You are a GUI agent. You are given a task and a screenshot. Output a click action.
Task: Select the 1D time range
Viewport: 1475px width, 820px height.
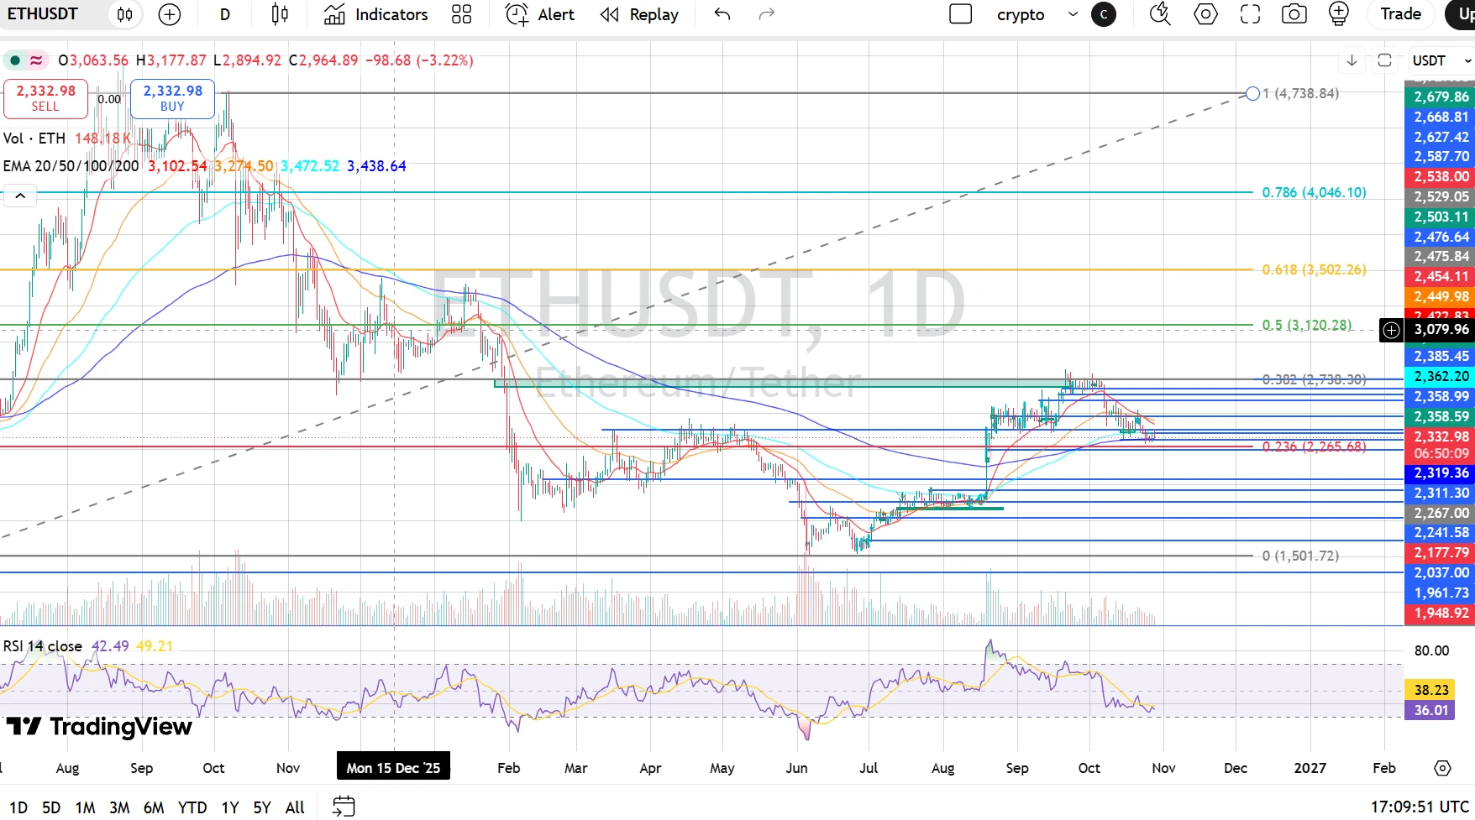coord(18,807)
